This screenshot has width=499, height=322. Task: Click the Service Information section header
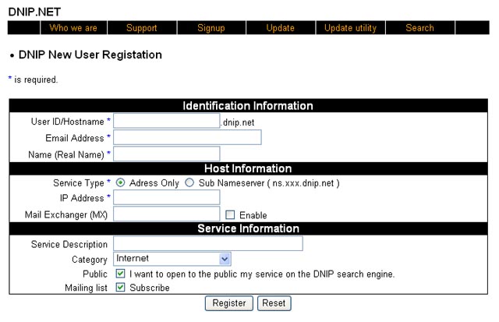248,228
